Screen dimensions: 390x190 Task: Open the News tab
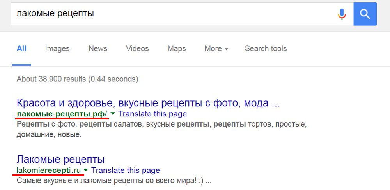pyautogui.click(x=97, y=49)
